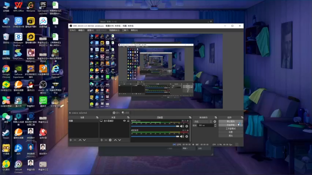This screenshot has height=175, width=312.
Task: Open 设置 Settings from Controls dock
Action: pyautogui.click(x=230, y=132)
